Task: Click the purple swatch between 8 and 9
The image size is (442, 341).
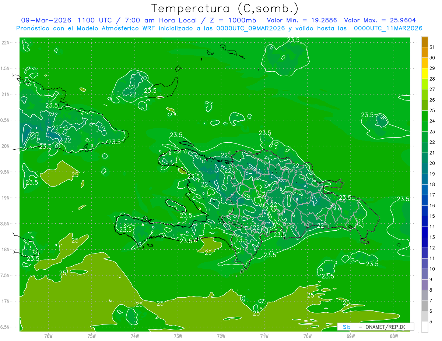Action: coord(425,285)
